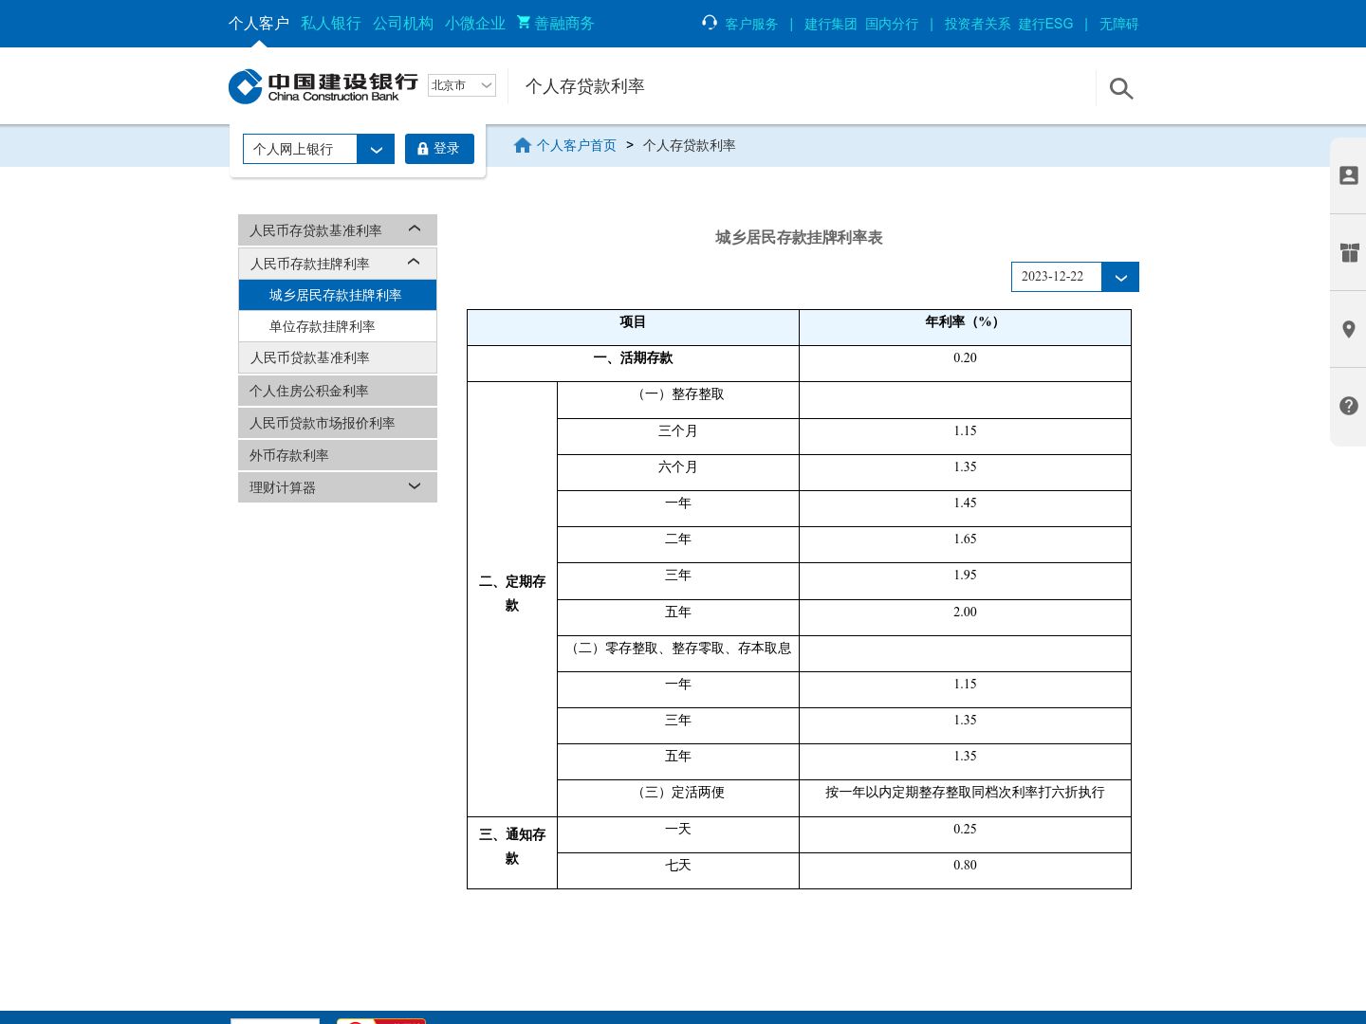Viewport: 1366px width, 1024px height.
Task: Select 外币存款利率 menu item
Action: coord(338,455)
